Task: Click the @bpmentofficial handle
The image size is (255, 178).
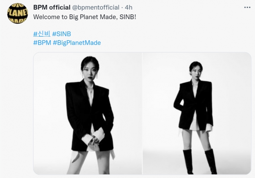Action: pyautogui.click(x=96, y=8)
